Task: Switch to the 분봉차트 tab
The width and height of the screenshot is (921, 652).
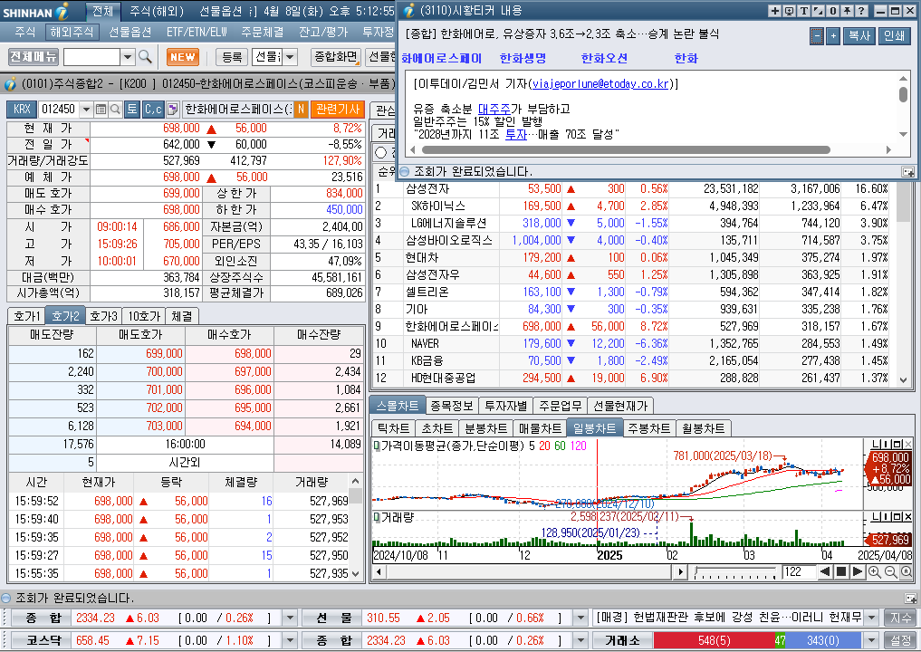Action: tap(485, 428)
